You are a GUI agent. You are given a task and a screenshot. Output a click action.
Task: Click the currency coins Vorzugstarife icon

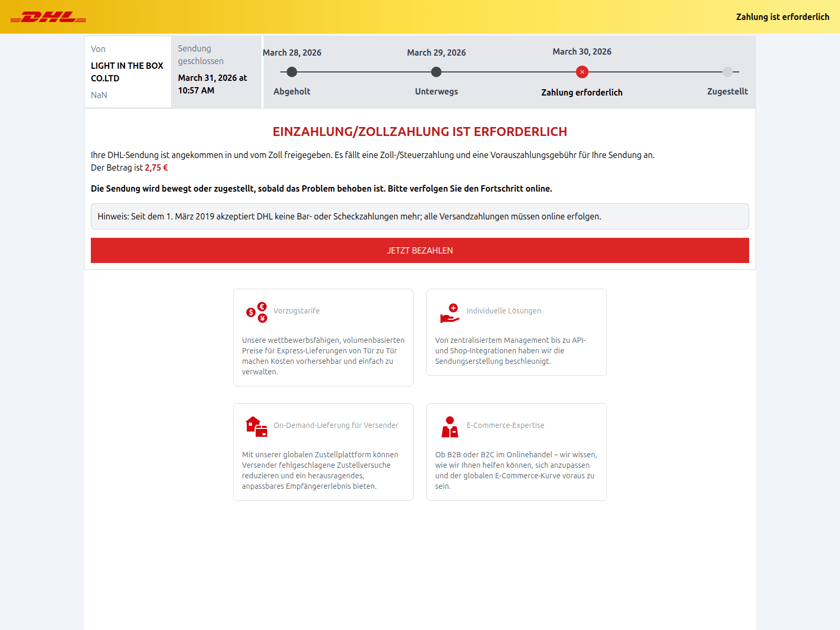257,312
